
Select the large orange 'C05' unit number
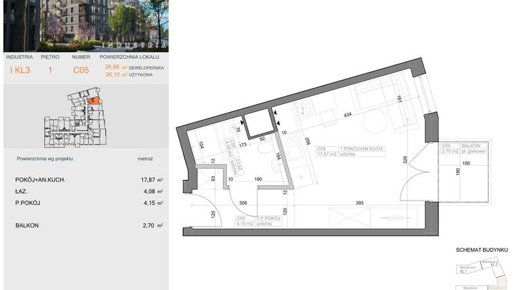tap(81, 70)
